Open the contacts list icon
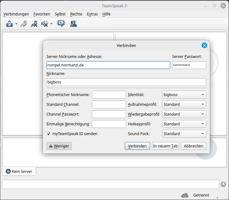The image size is (229, 200). pos(74,24)
